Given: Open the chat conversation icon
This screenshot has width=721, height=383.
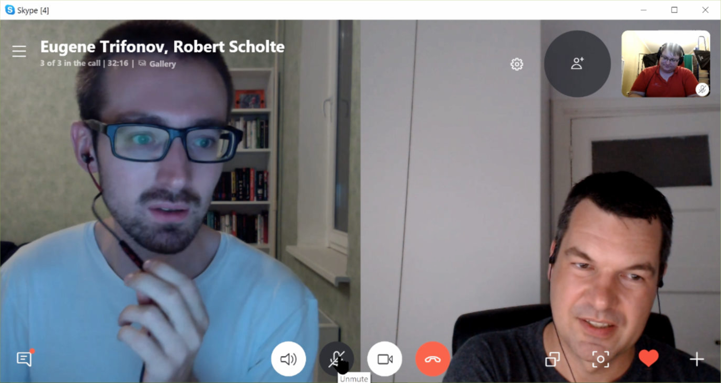Looking at the screenshot, I should [24, 359].
